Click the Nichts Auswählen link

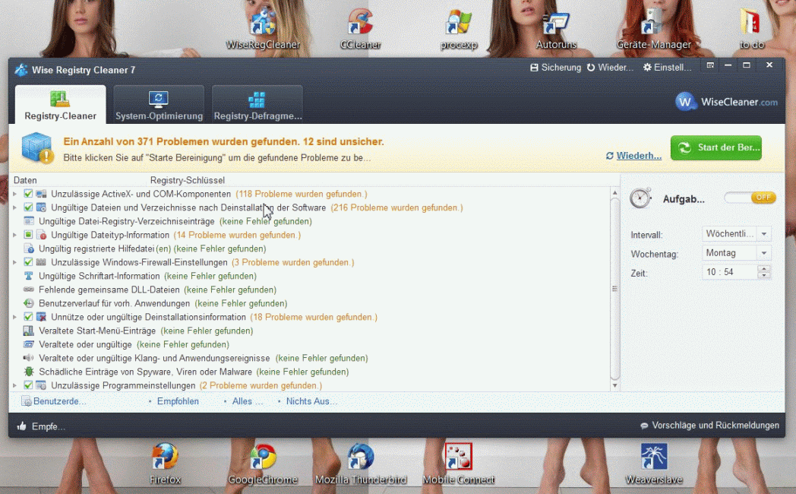point(311,401)
